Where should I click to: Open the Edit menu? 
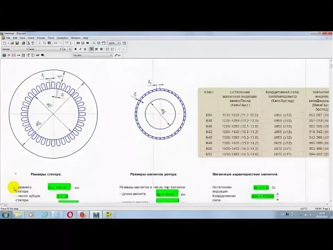pos(15,38)
